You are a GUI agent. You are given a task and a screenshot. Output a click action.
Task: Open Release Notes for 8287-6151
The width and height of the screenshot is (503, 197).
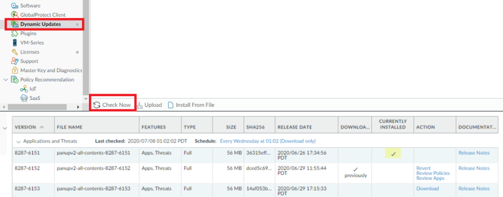[474, 153]
